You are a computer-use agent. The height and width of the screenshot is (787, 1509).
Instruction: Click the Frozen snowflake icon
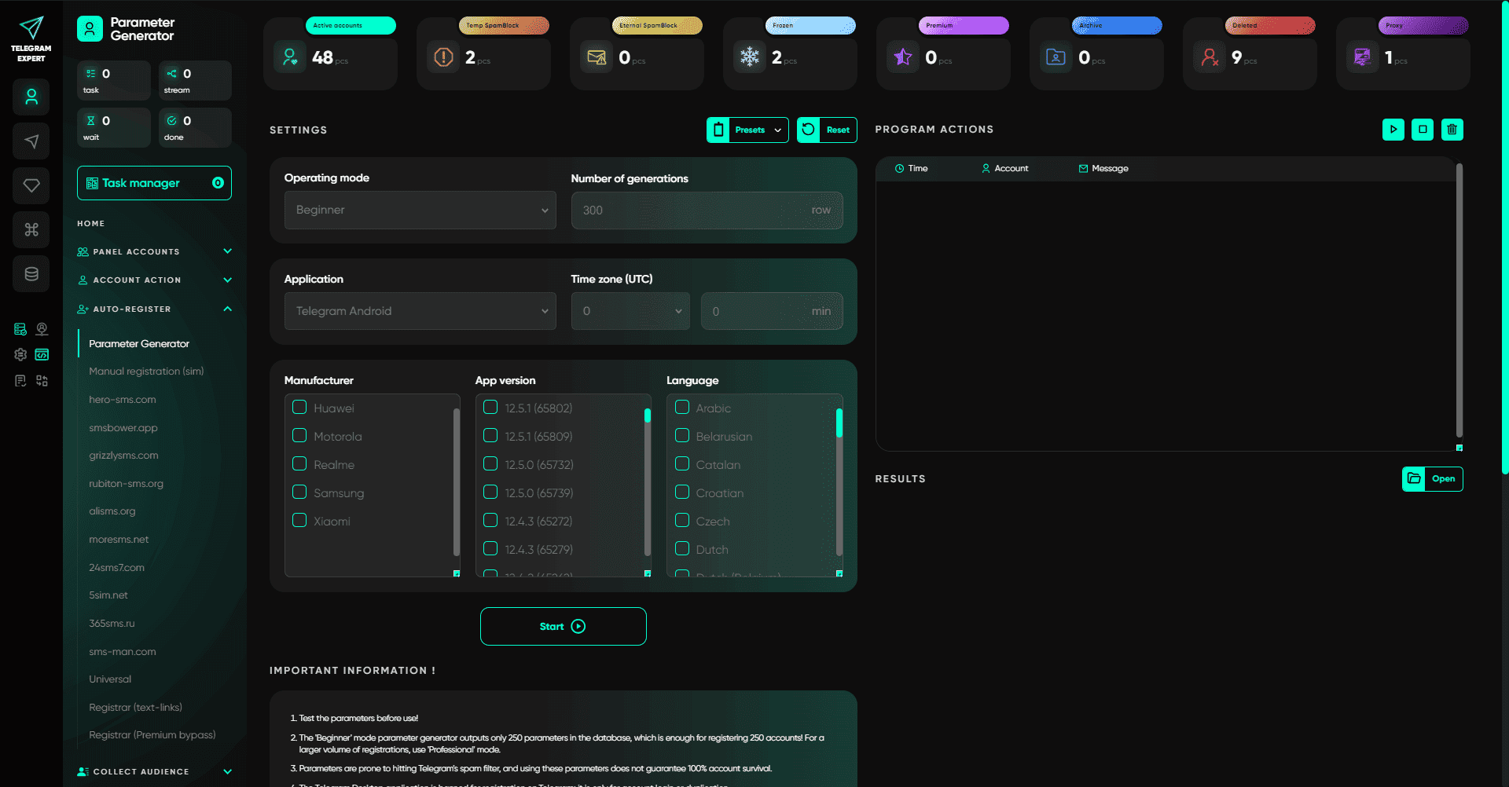[x=750, y=57]
